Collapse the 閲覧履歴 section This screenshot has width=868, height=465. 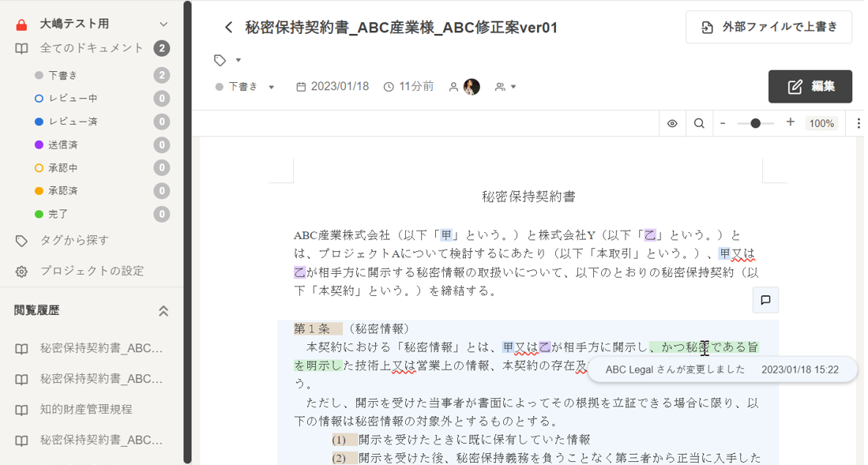[x=163, y=311]
